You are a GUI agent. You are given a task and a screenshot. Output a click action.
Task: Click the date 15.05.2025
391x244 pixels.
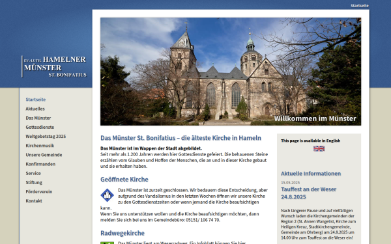click(x=290, y=182)
